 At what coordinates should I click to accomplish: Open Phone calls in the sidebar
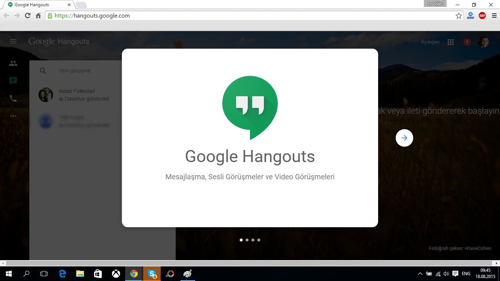pyautogui.click(x=13, y=98)
